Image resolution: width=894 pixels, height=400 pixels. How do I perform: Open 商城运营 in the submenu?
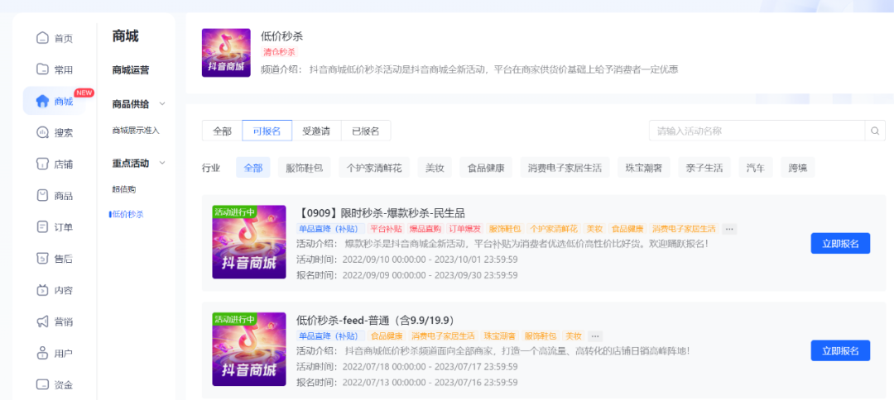[x=131, y=70]
